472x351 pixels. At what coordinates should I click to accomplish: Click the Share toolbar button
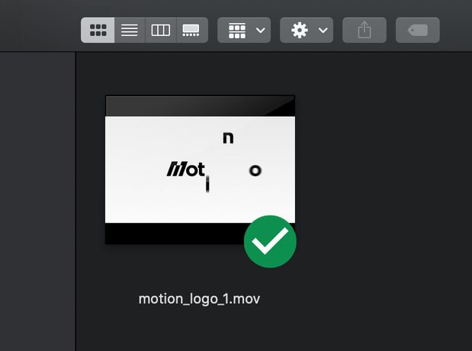click(x=364, y=30)
